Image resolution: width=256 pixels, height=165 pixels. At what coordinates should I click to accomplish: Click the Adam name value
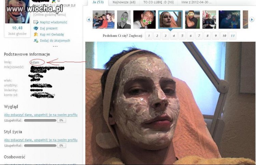[35, 63]
